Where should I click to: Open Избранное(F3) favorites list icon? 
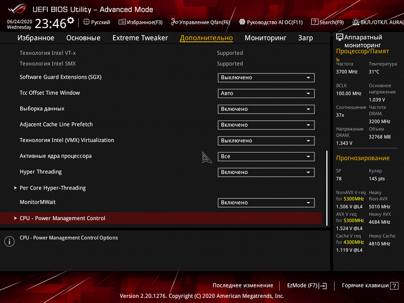122,22
